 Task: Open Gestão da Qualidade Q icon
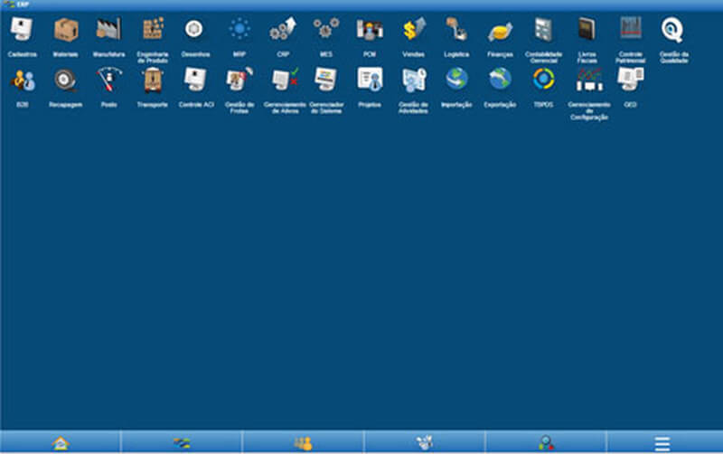(672, 31)
